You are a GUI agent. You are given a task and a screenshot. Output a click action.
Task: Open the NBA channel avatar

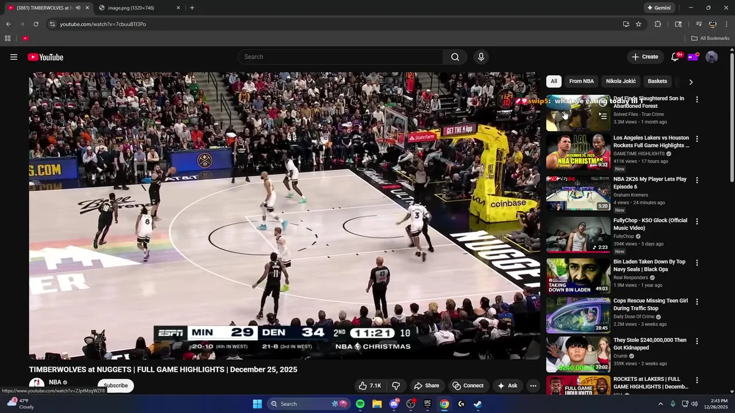37,384
